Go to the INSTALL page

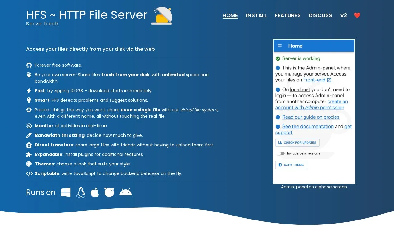[256, 15]
